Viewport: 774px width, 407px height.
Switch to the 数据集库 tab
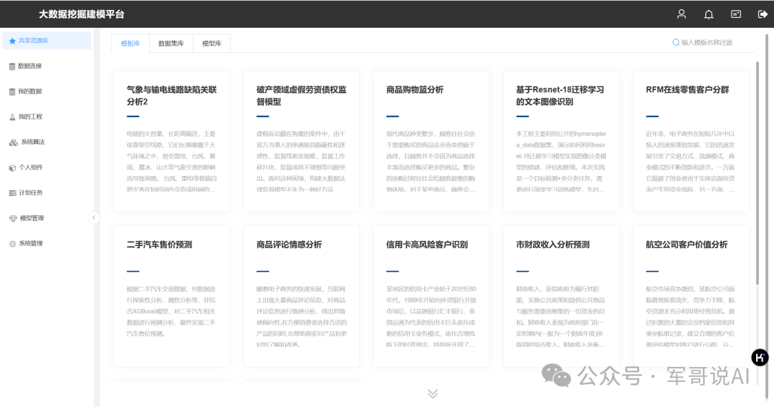[171, 44]
